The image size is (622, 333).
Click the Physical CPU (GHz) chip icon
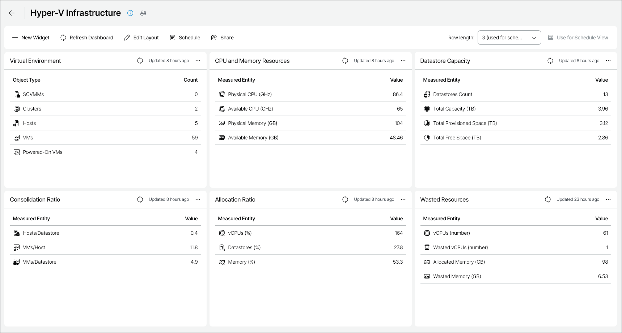222,94
